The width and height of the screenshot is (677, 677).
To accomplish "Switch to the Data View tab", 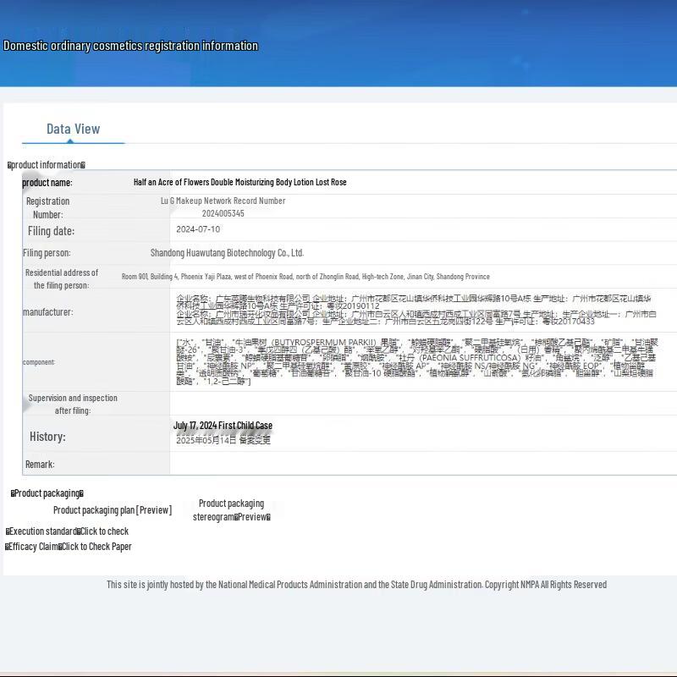I will point(73,129).
